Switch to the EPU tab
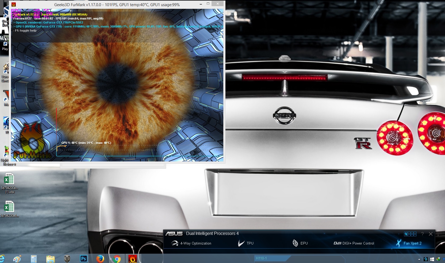This screenshot has width=445, height=263. tap(300, 243)
